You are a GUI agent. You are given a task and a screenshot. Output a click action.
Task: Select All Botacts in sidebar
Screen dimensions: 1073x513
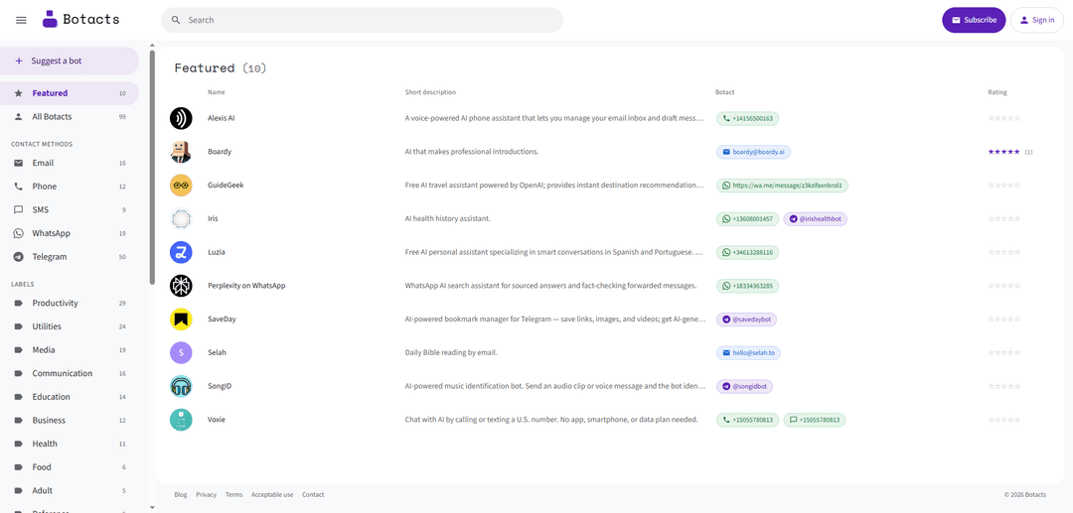[70, 117]
